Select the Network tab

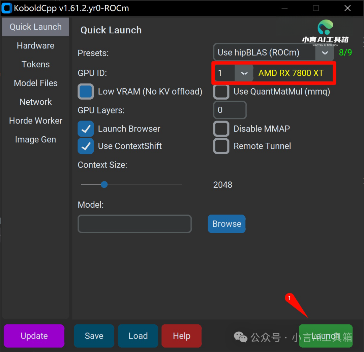pos(35,102)
